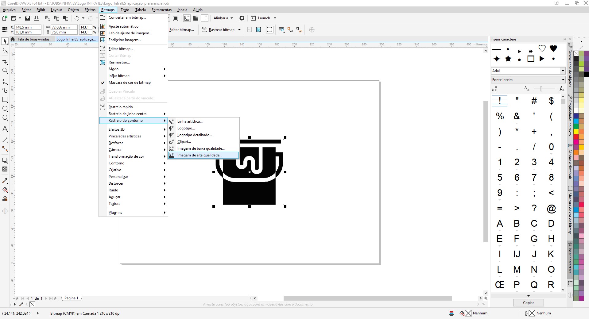Insert the filled heart glyph
Viewport: 589px width, 319px height.
tap(553, 48)
